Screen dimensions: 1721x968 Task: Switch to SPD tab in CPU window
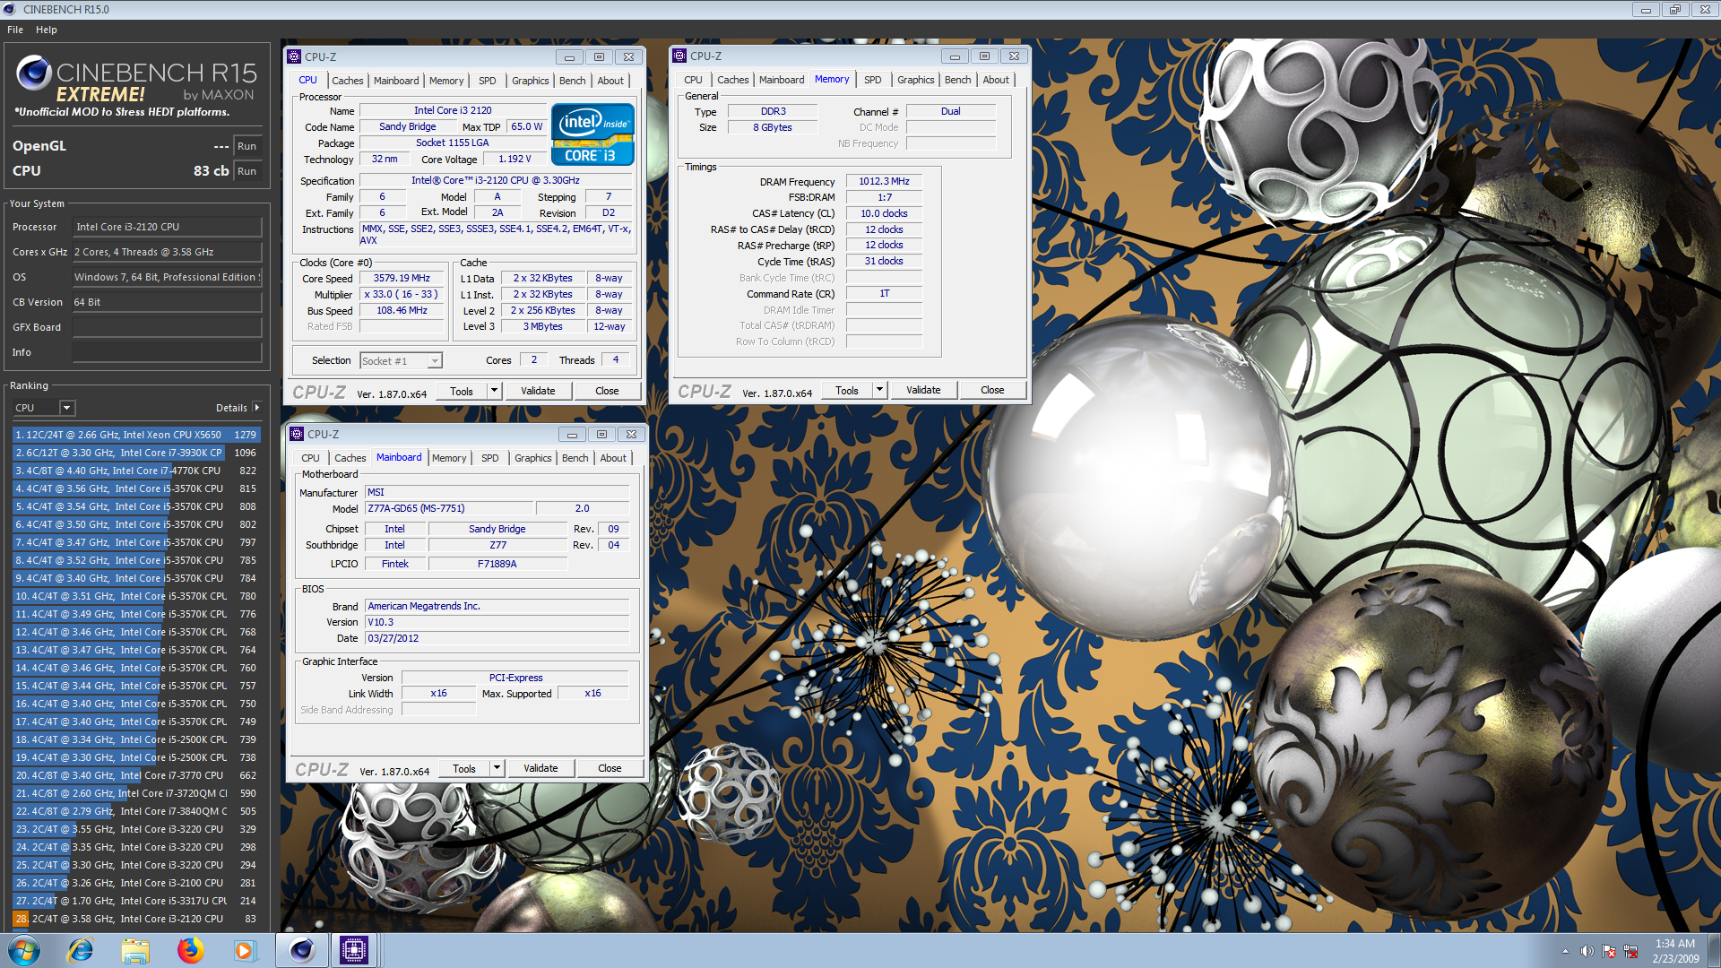pyautogui.click(x=488, y=81)
